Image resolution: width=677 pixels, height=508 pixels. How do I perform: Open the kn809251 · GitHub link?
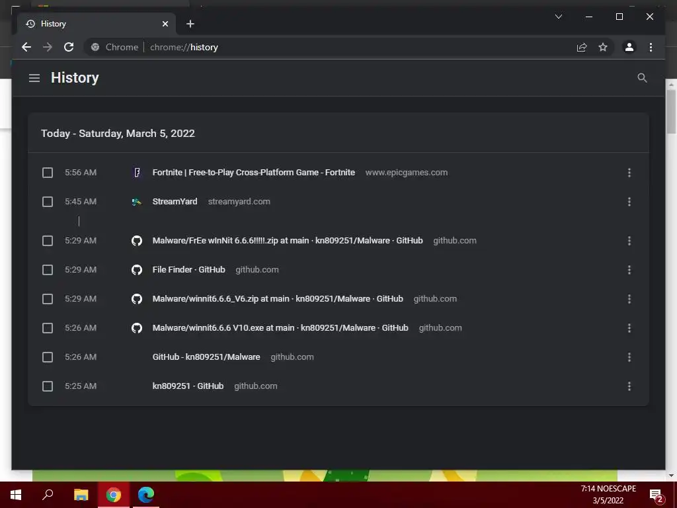[188, 386]
